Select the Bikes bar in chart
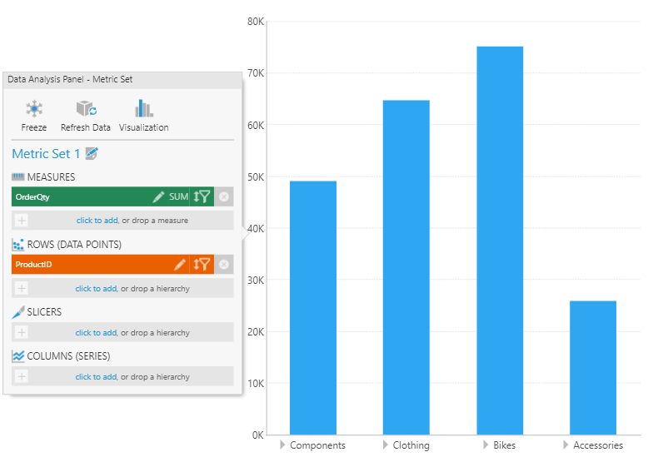The width and height of the screenshot is (658, 462). (500, 241)
